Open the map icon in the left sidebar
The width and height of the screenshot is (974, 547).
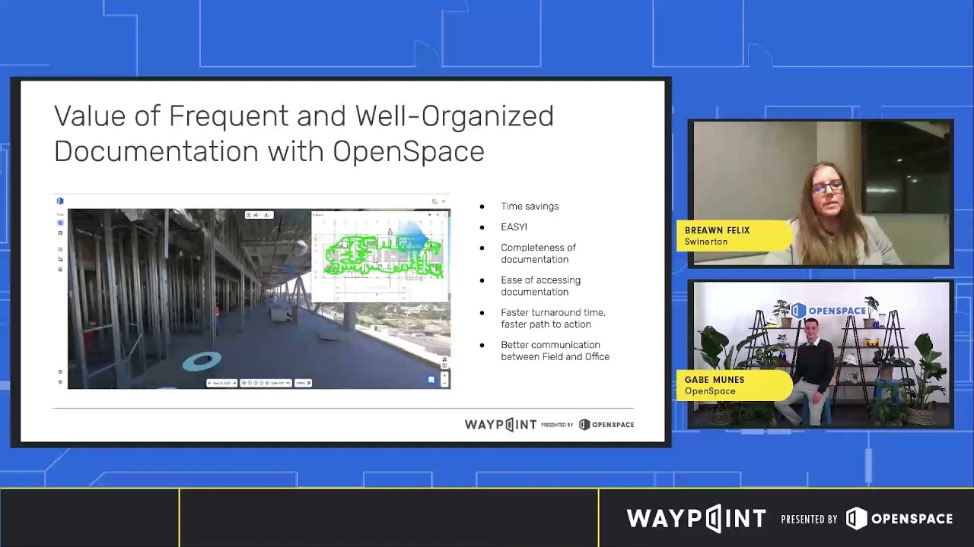[x=60, y=232]
